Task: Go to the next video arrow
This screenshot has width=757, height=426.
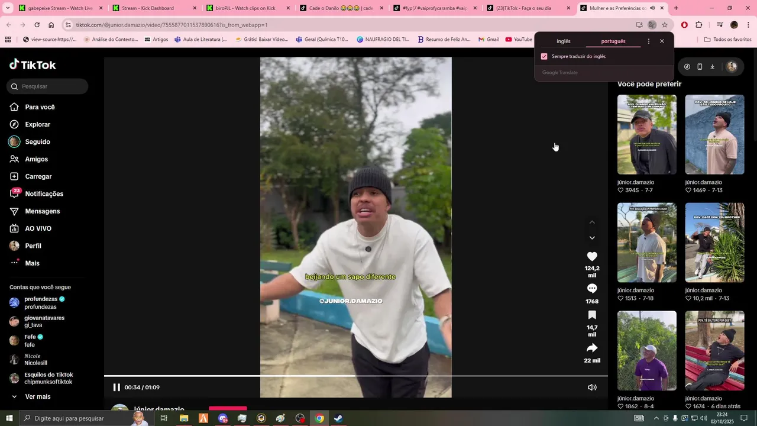Action: (x=592, y=238)
